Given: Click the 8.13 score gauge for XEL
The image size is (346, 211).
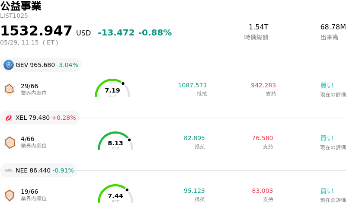Looking at the screenshot, I should coord(115,141).
